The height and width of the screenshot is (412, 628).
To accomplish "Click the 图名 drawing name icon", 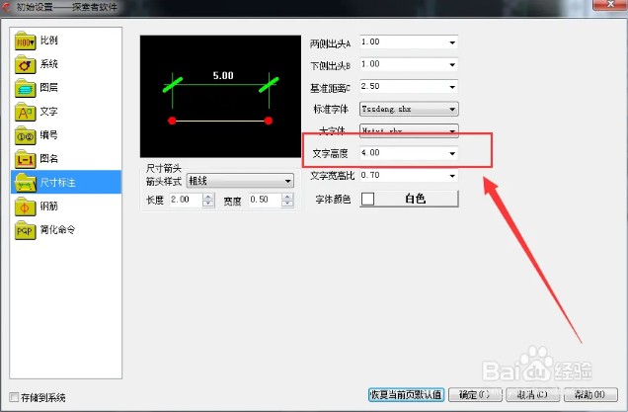I will click(25, 159).
